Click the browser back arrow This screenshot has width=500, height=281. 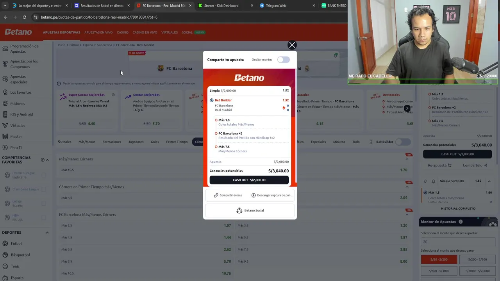click(x=5, y=17)
